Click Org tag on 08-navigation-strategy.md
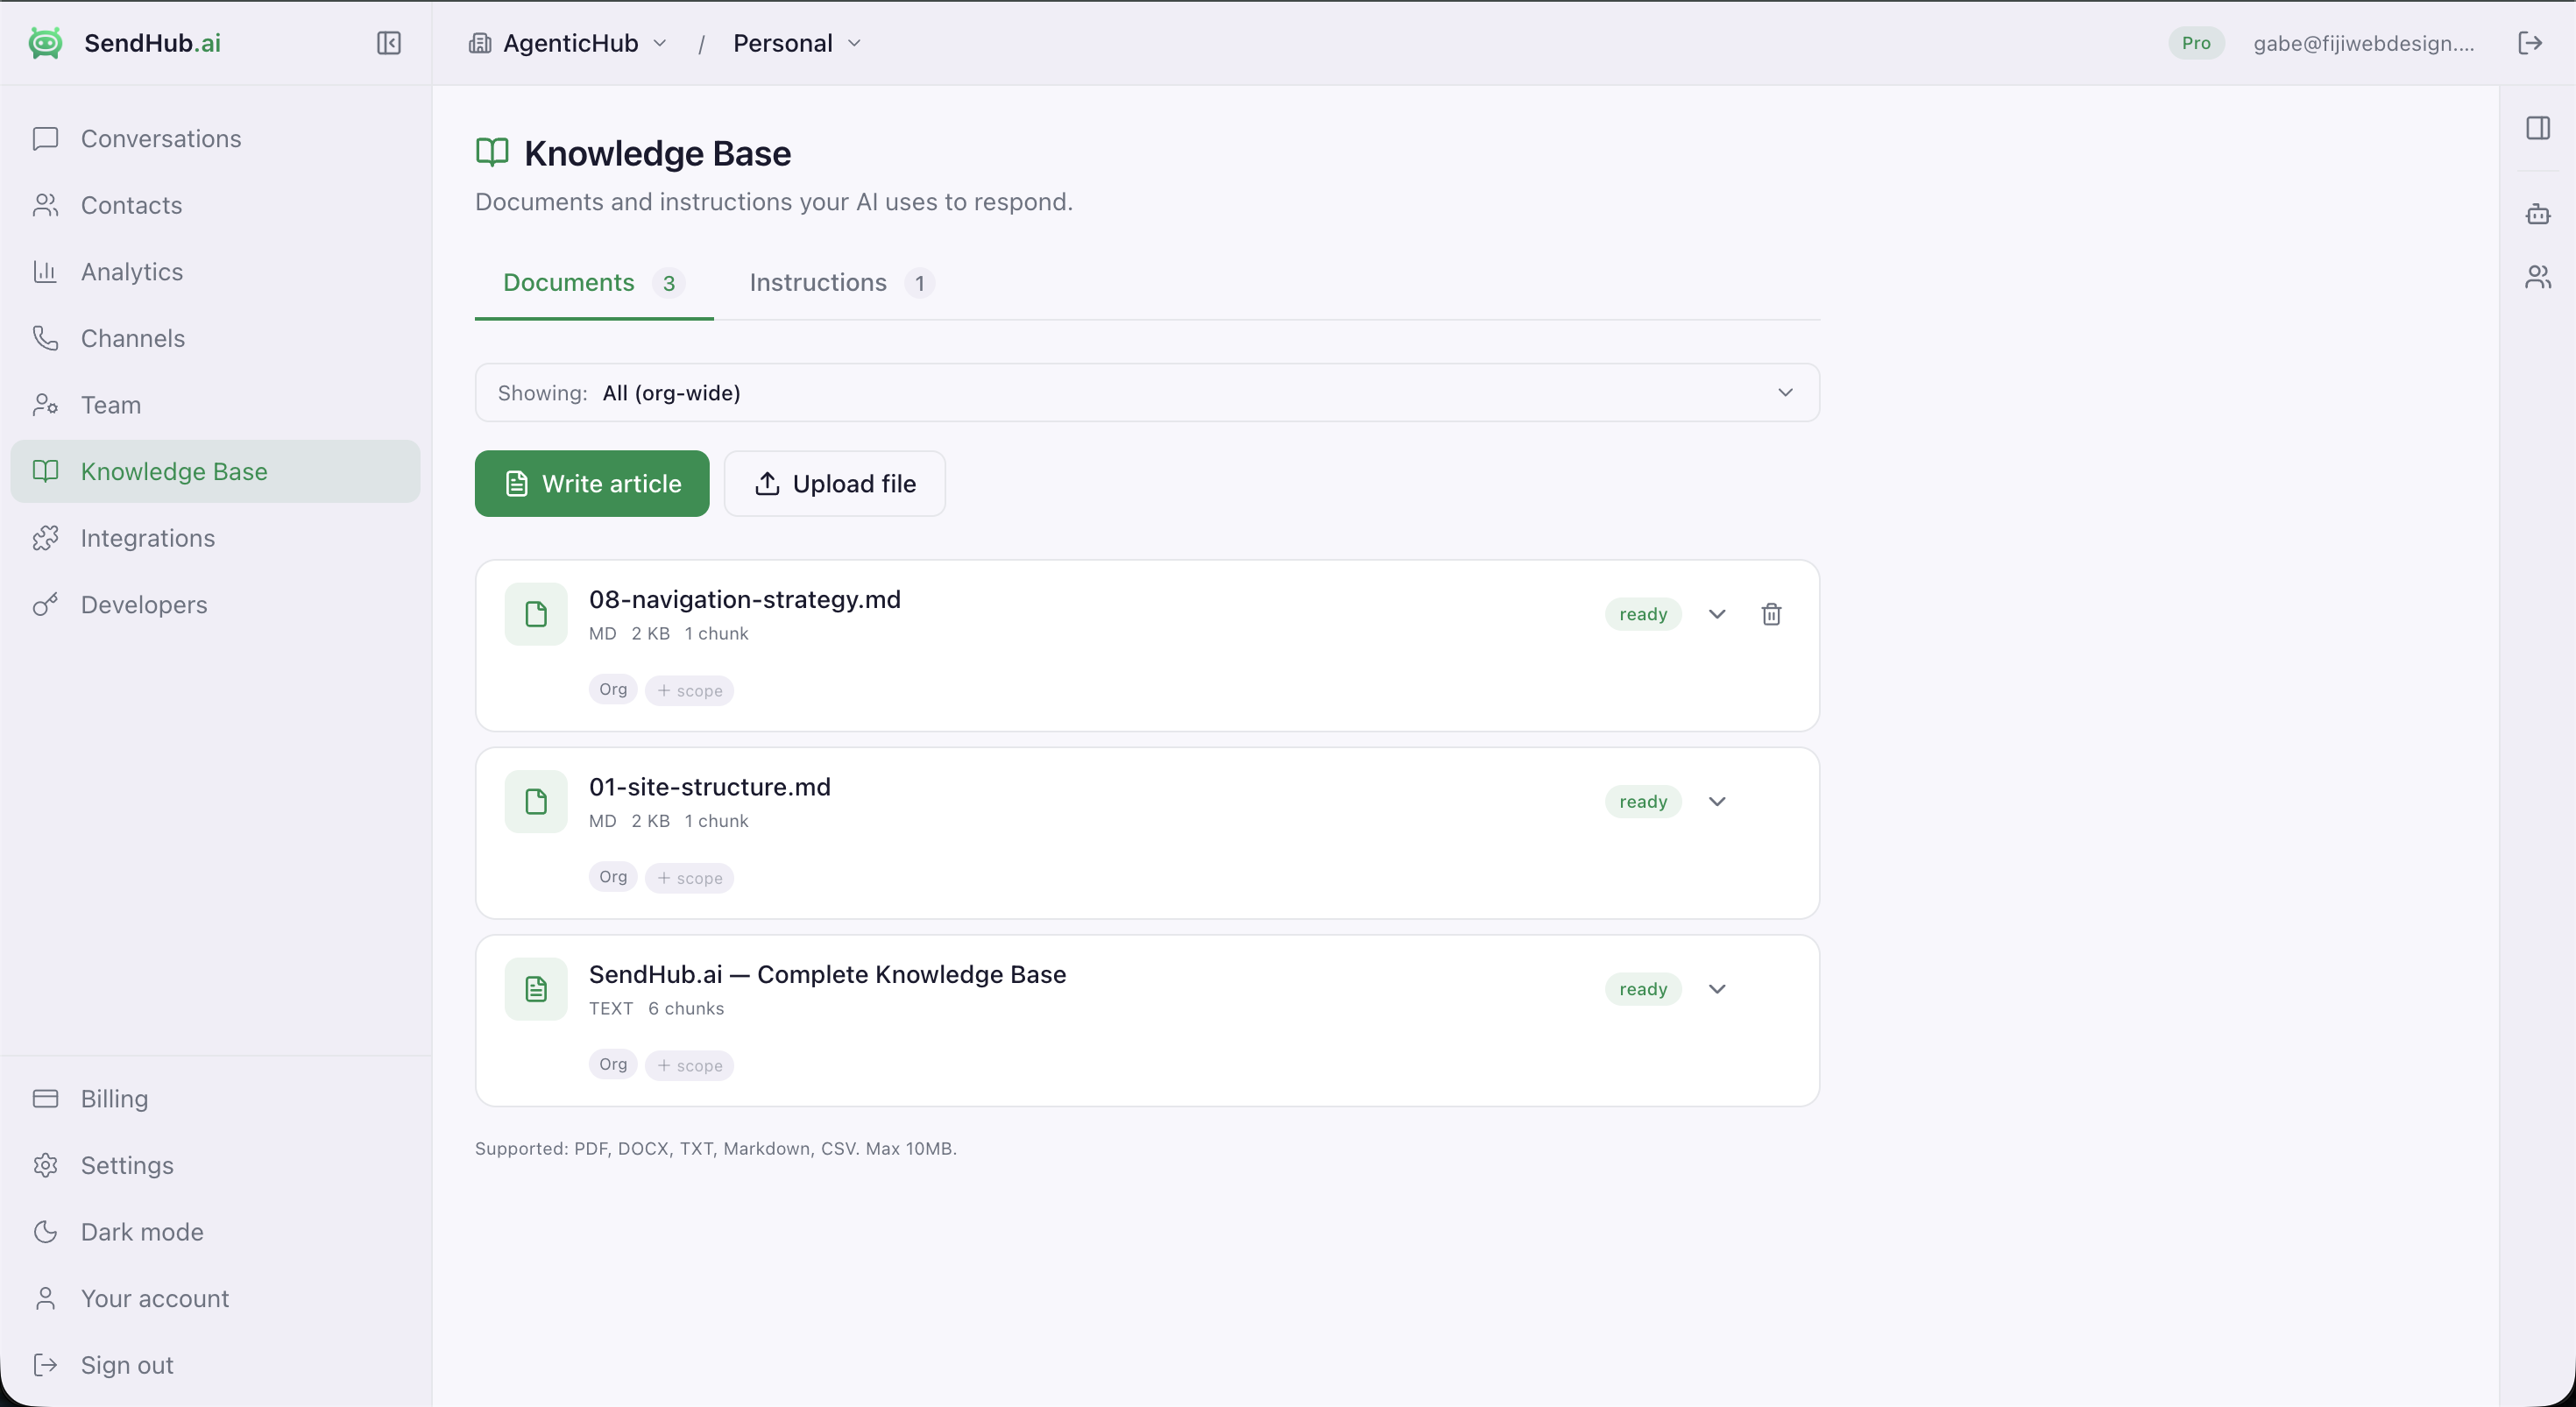Screen dimensions: 2576x1407 coord(613,690)
